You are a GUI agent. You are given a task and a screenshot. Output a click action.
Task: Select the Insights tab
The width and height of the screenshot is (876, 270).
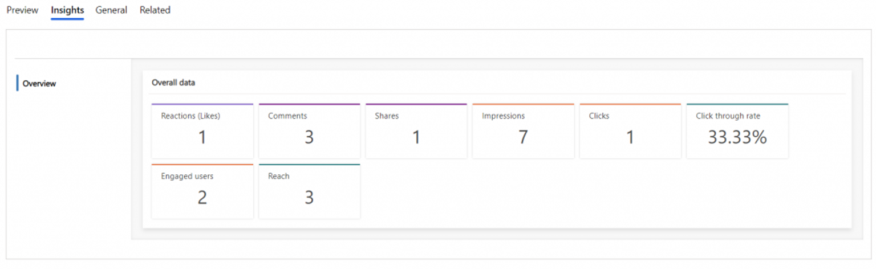tap(67, 10)
